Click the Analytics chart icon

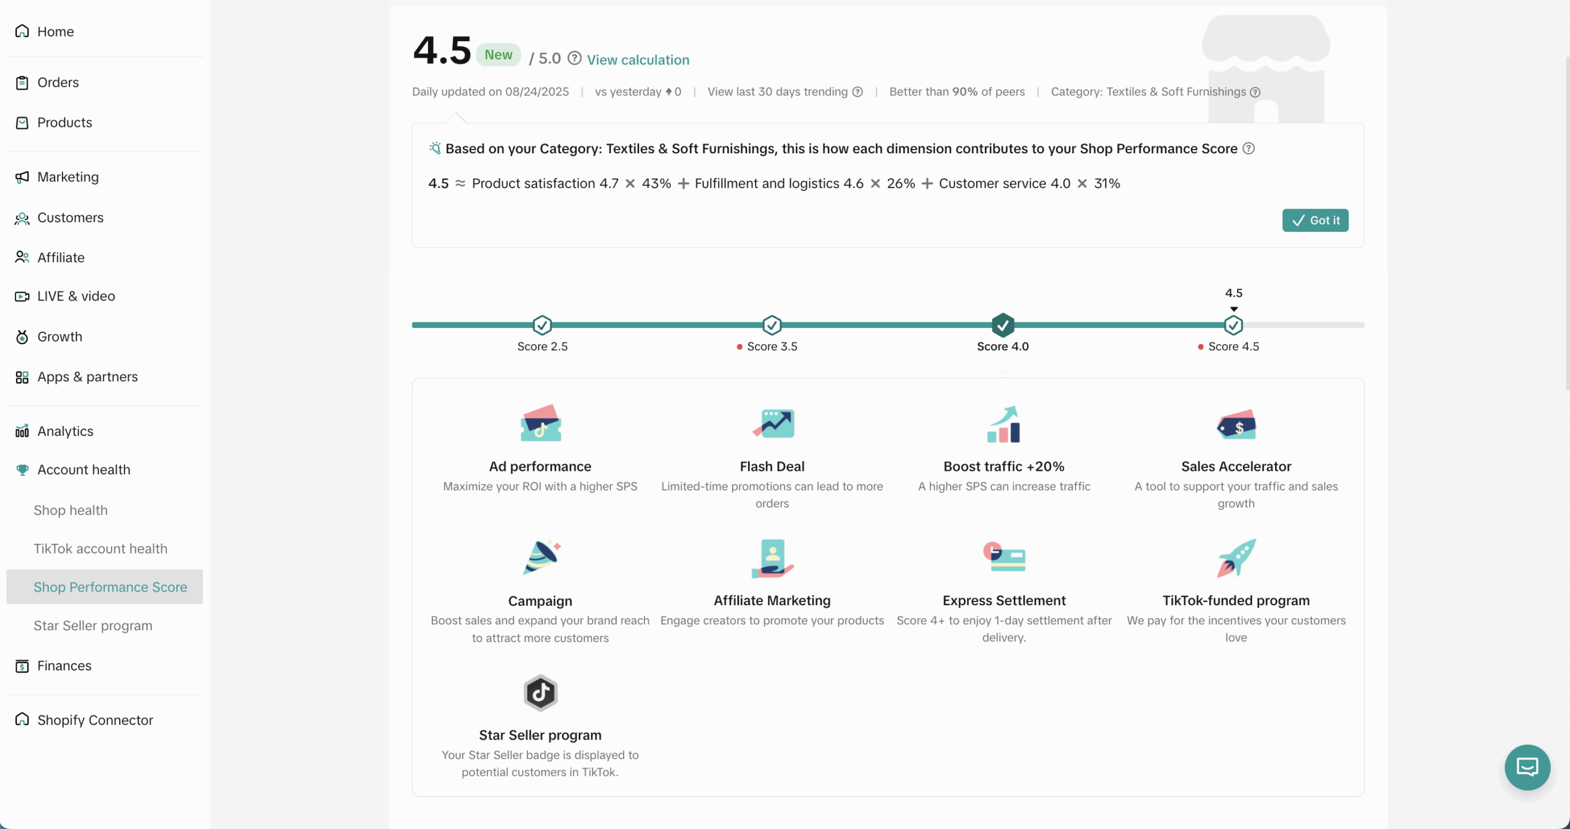coord(22,431)
